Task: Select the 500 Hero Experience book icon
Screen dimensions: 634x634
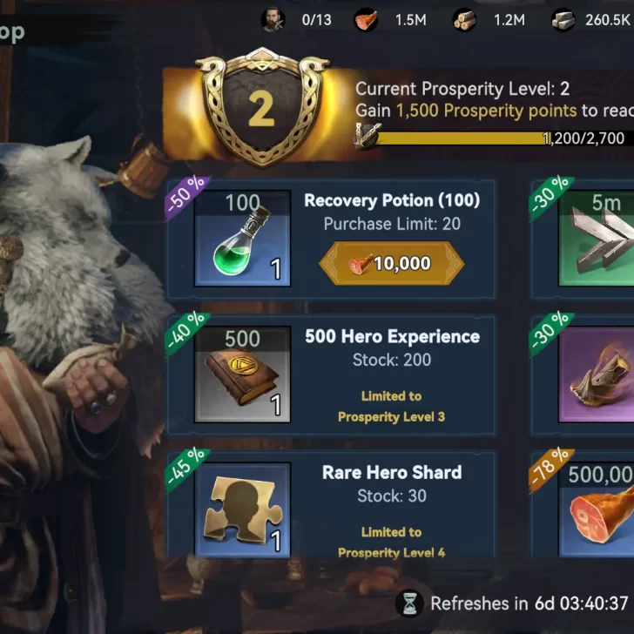Action: click(242, 374)
